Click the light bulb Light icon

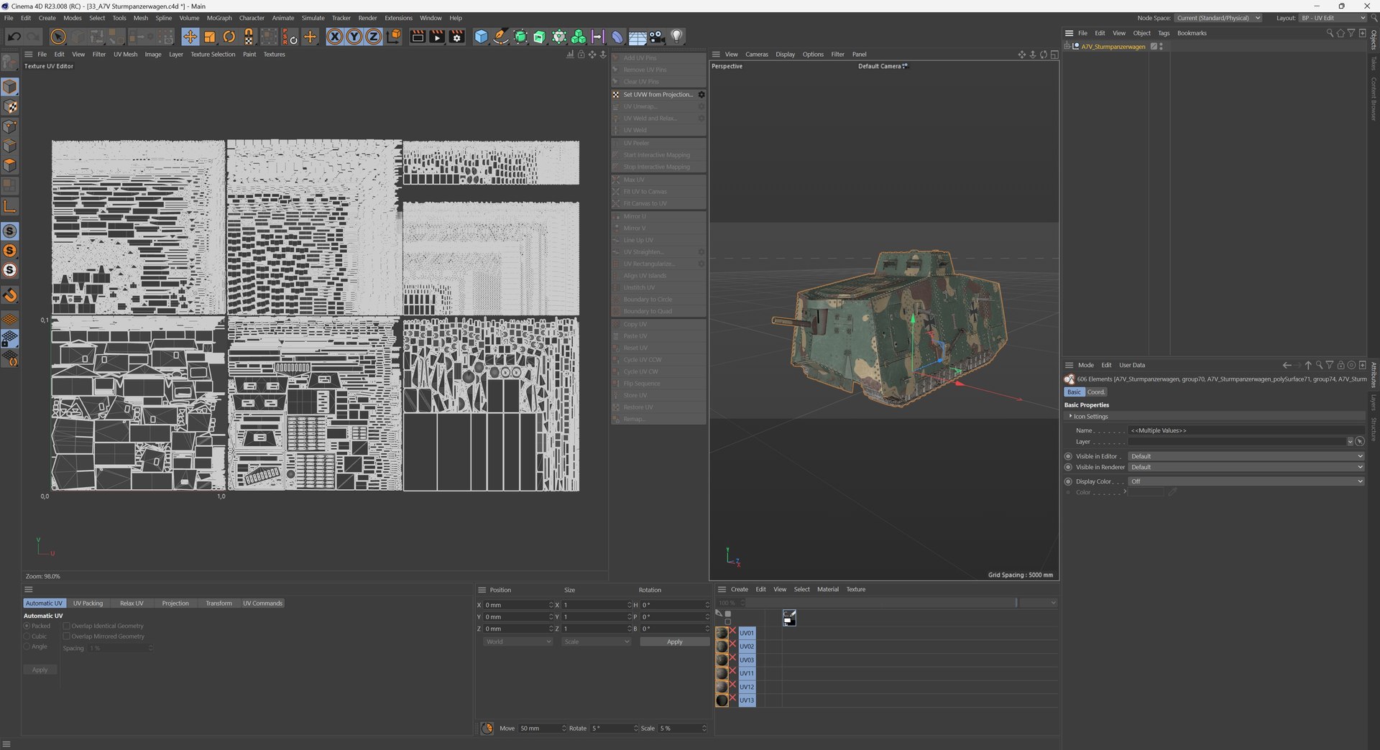point(676,37)
